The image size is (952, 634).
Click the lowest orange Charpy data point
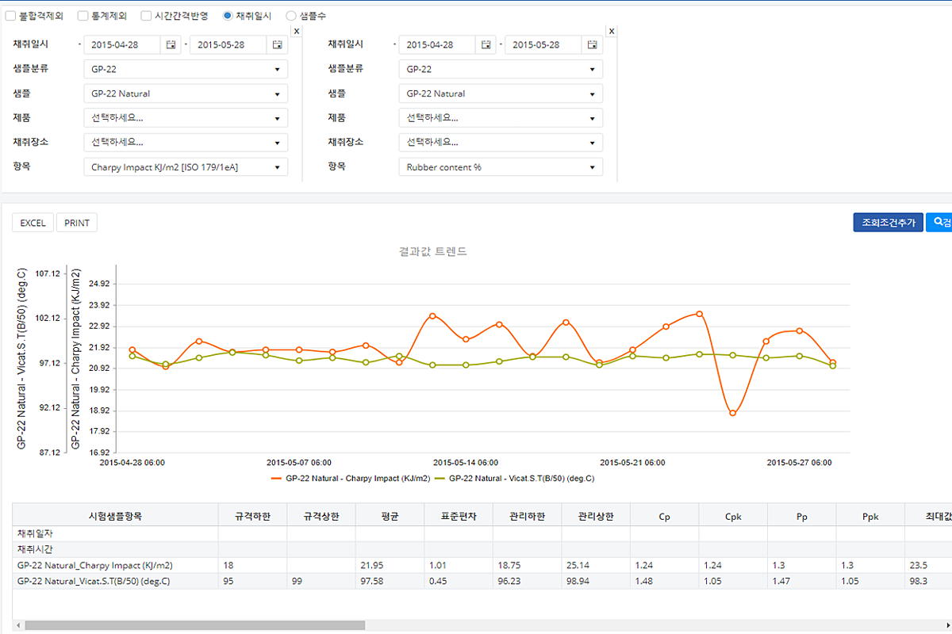tap(733, 413)
